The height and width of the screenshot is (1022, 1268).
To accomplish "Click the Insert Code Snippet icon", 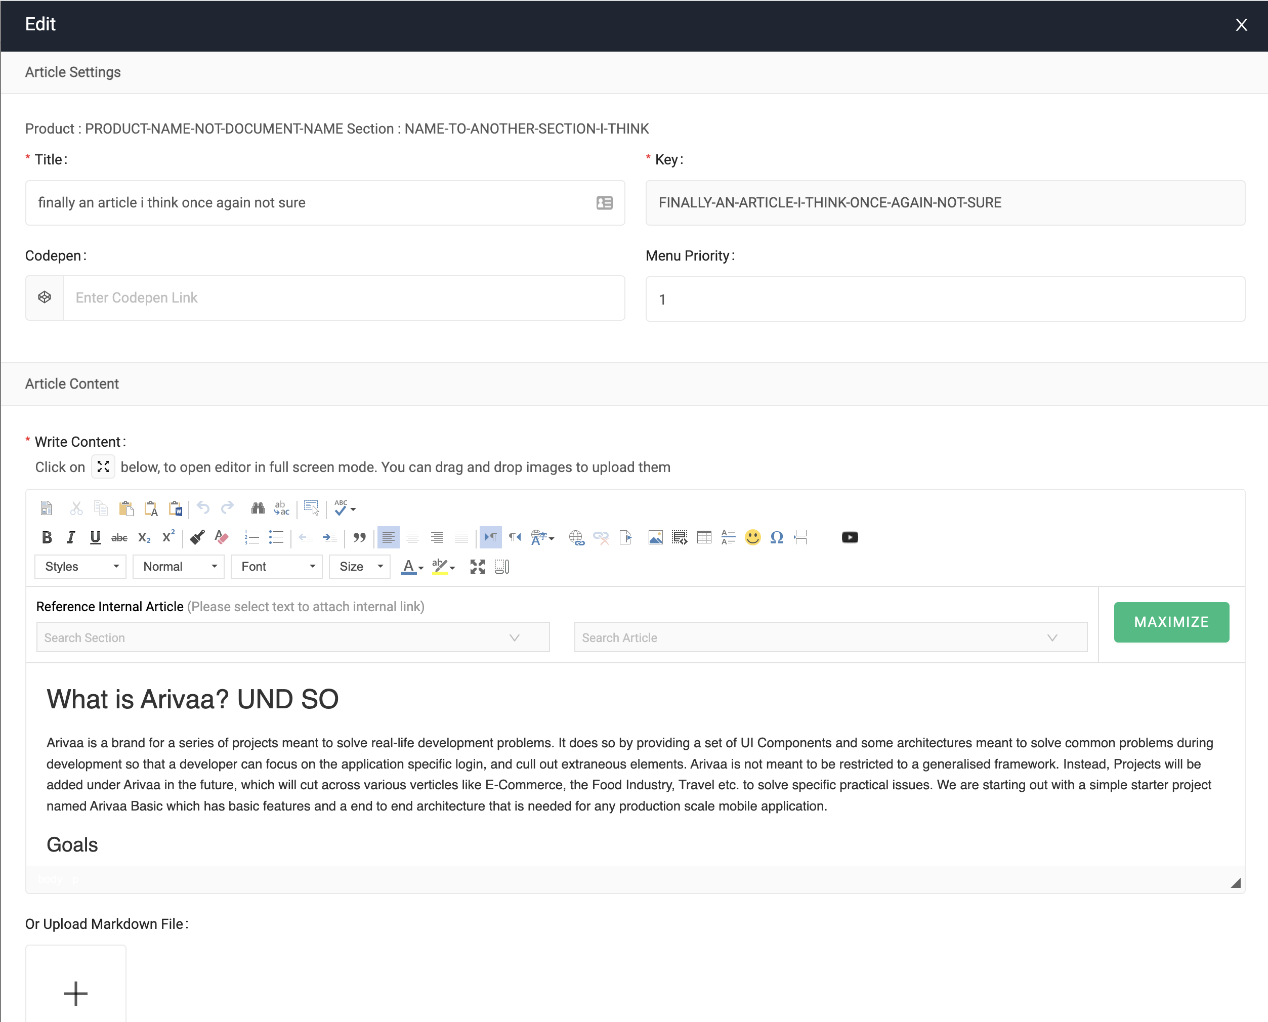I will [680, 537].
